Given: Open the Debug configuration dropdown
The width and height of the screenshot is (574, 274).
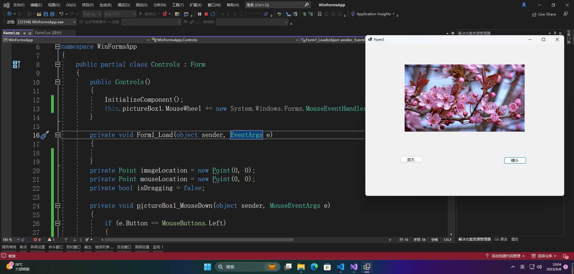Looking at the screenshot, I should [92, 14].
